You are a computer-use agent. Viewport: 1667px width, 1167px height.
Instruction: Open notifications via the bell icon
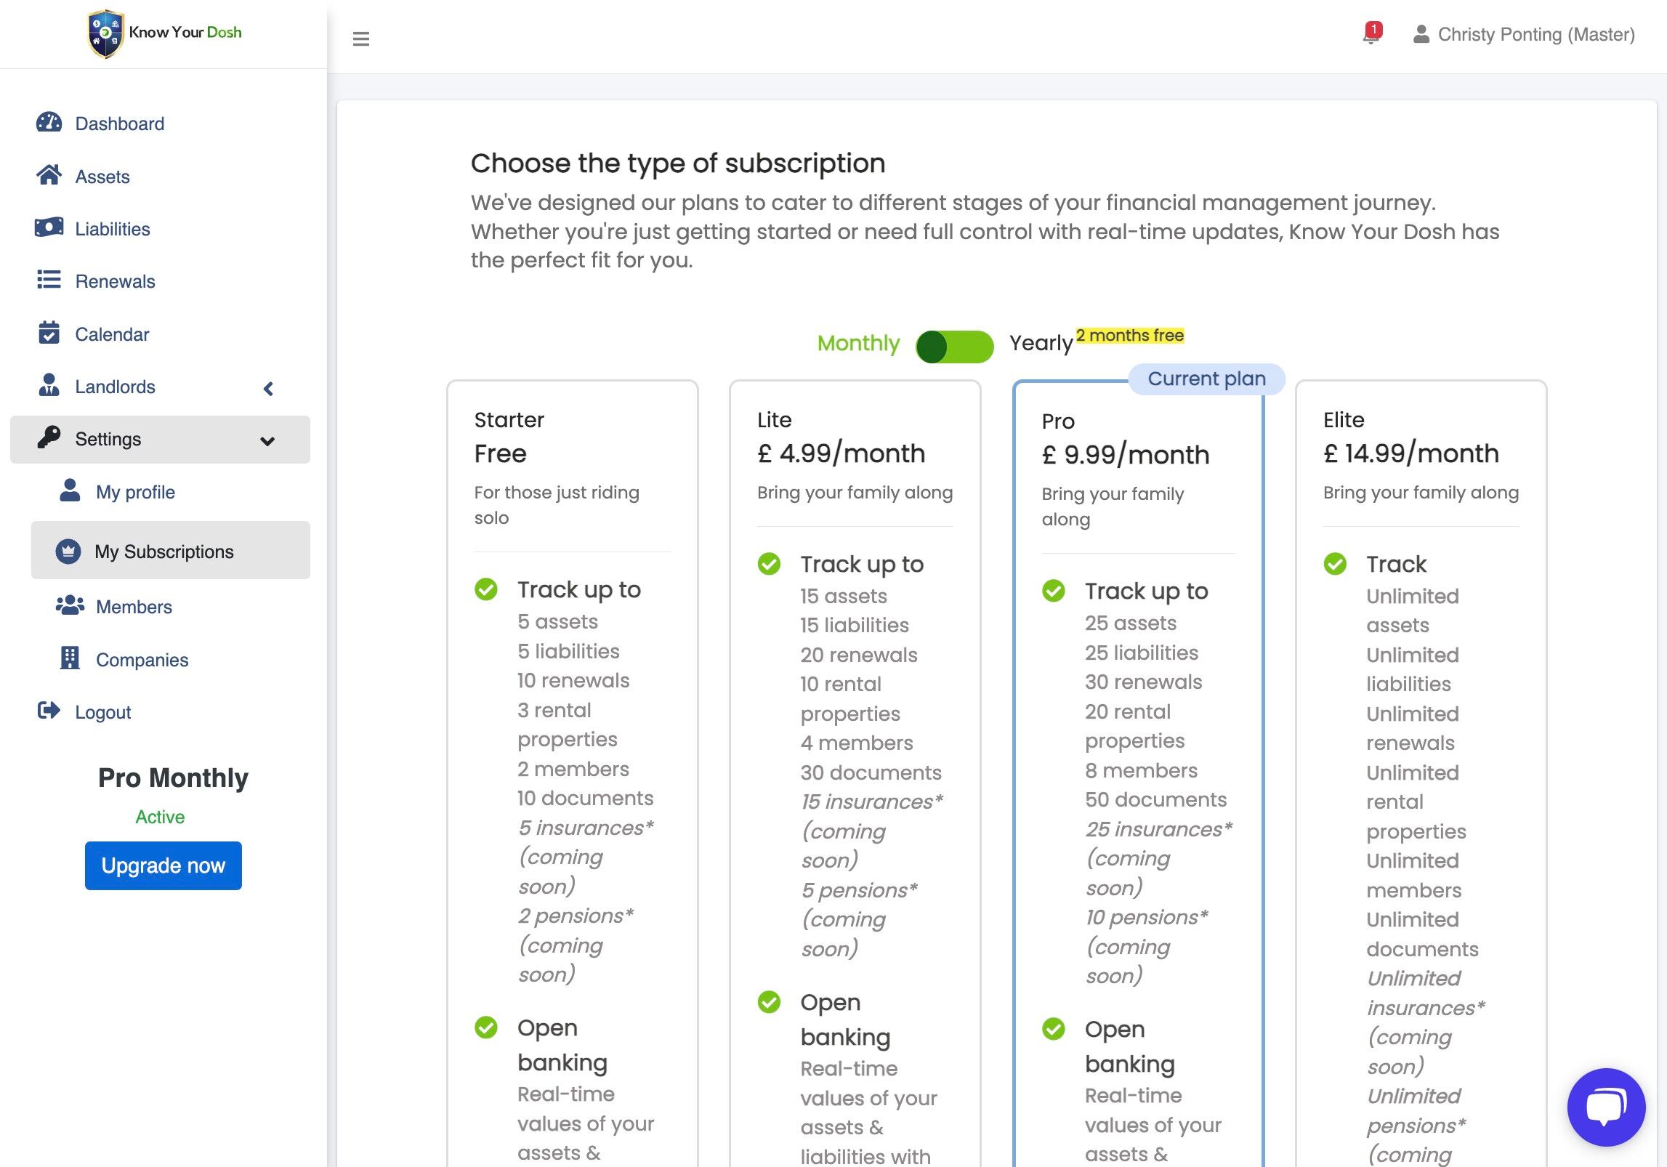coord(1371,34)
